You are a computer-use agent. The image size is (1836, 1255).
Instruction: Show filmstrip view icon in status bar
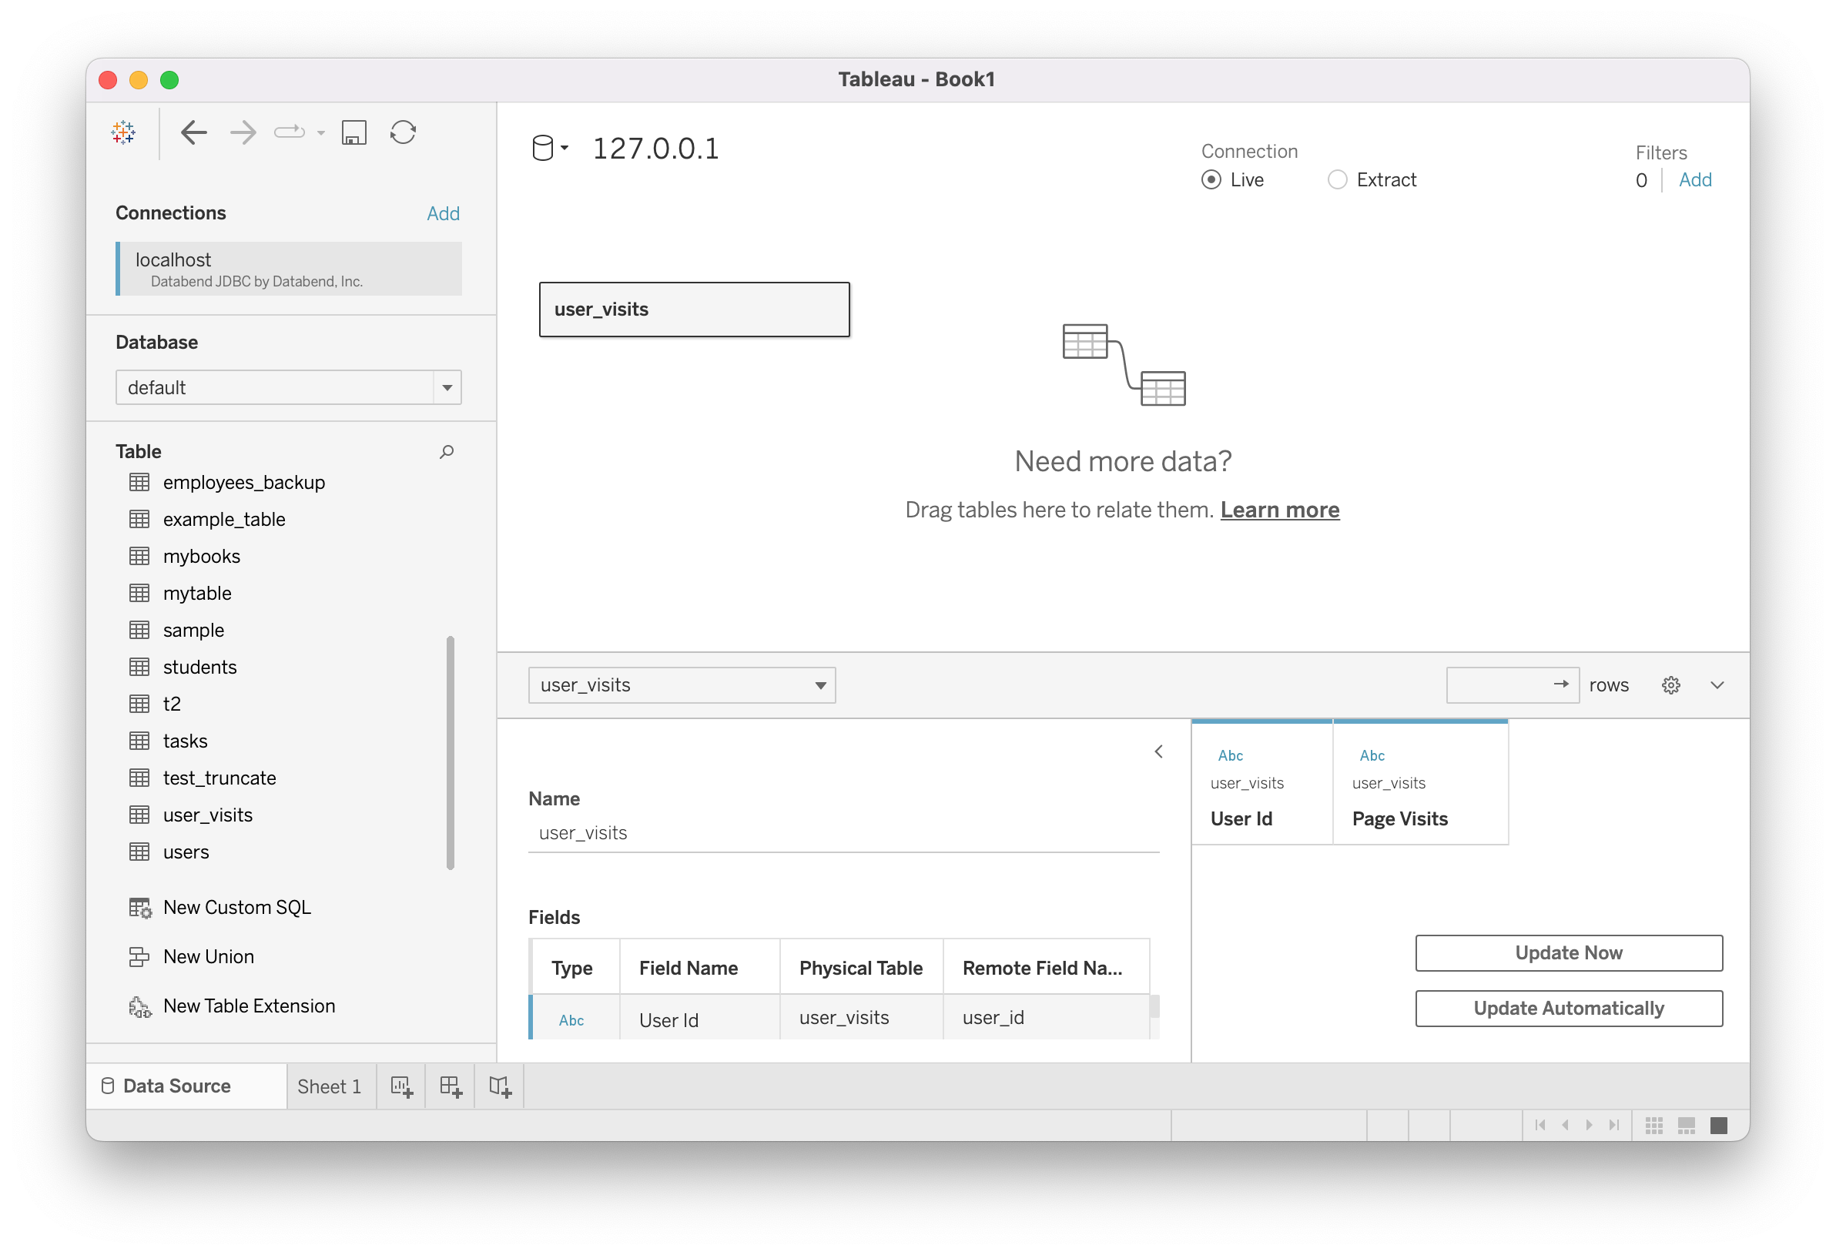pyautogui.click(x=1686, y=1126)
